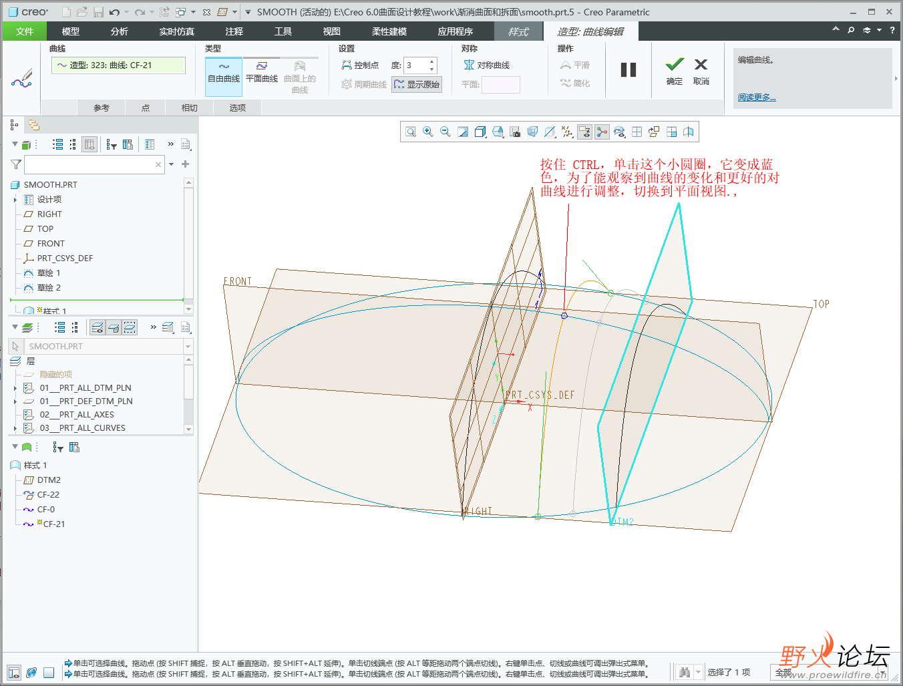The width and height of the screenshot is (903, 686).
Task: Click the Zoom In magnifier icon
Action: coord(428,132)
